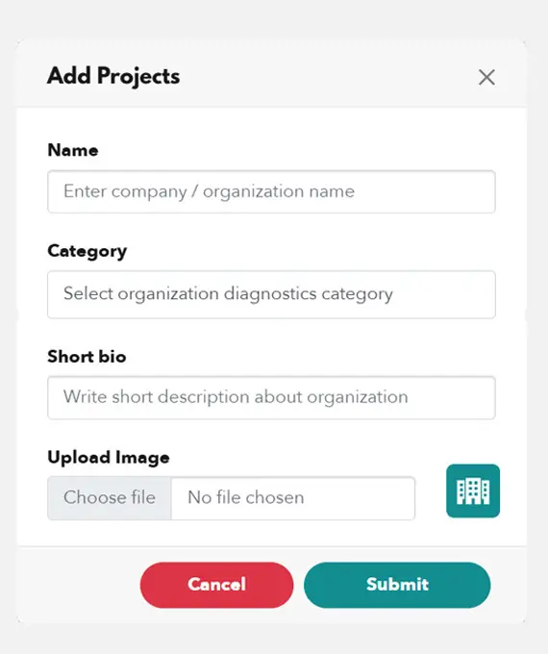The width and height of the screenshot is (548, 654).
Task: Click the gray backdrop outside the dialog
Action: pyautogui.click(x=274, y=19)
